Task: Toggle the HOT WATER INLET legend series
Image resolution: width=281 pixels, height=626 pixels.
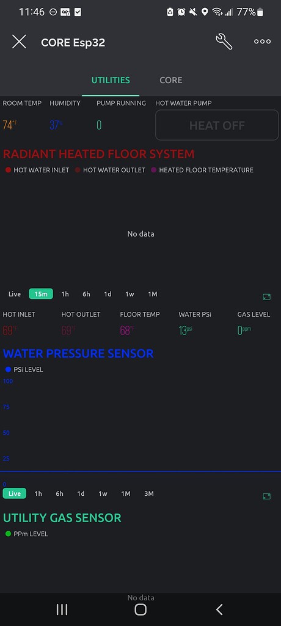Action: point(37,170)
